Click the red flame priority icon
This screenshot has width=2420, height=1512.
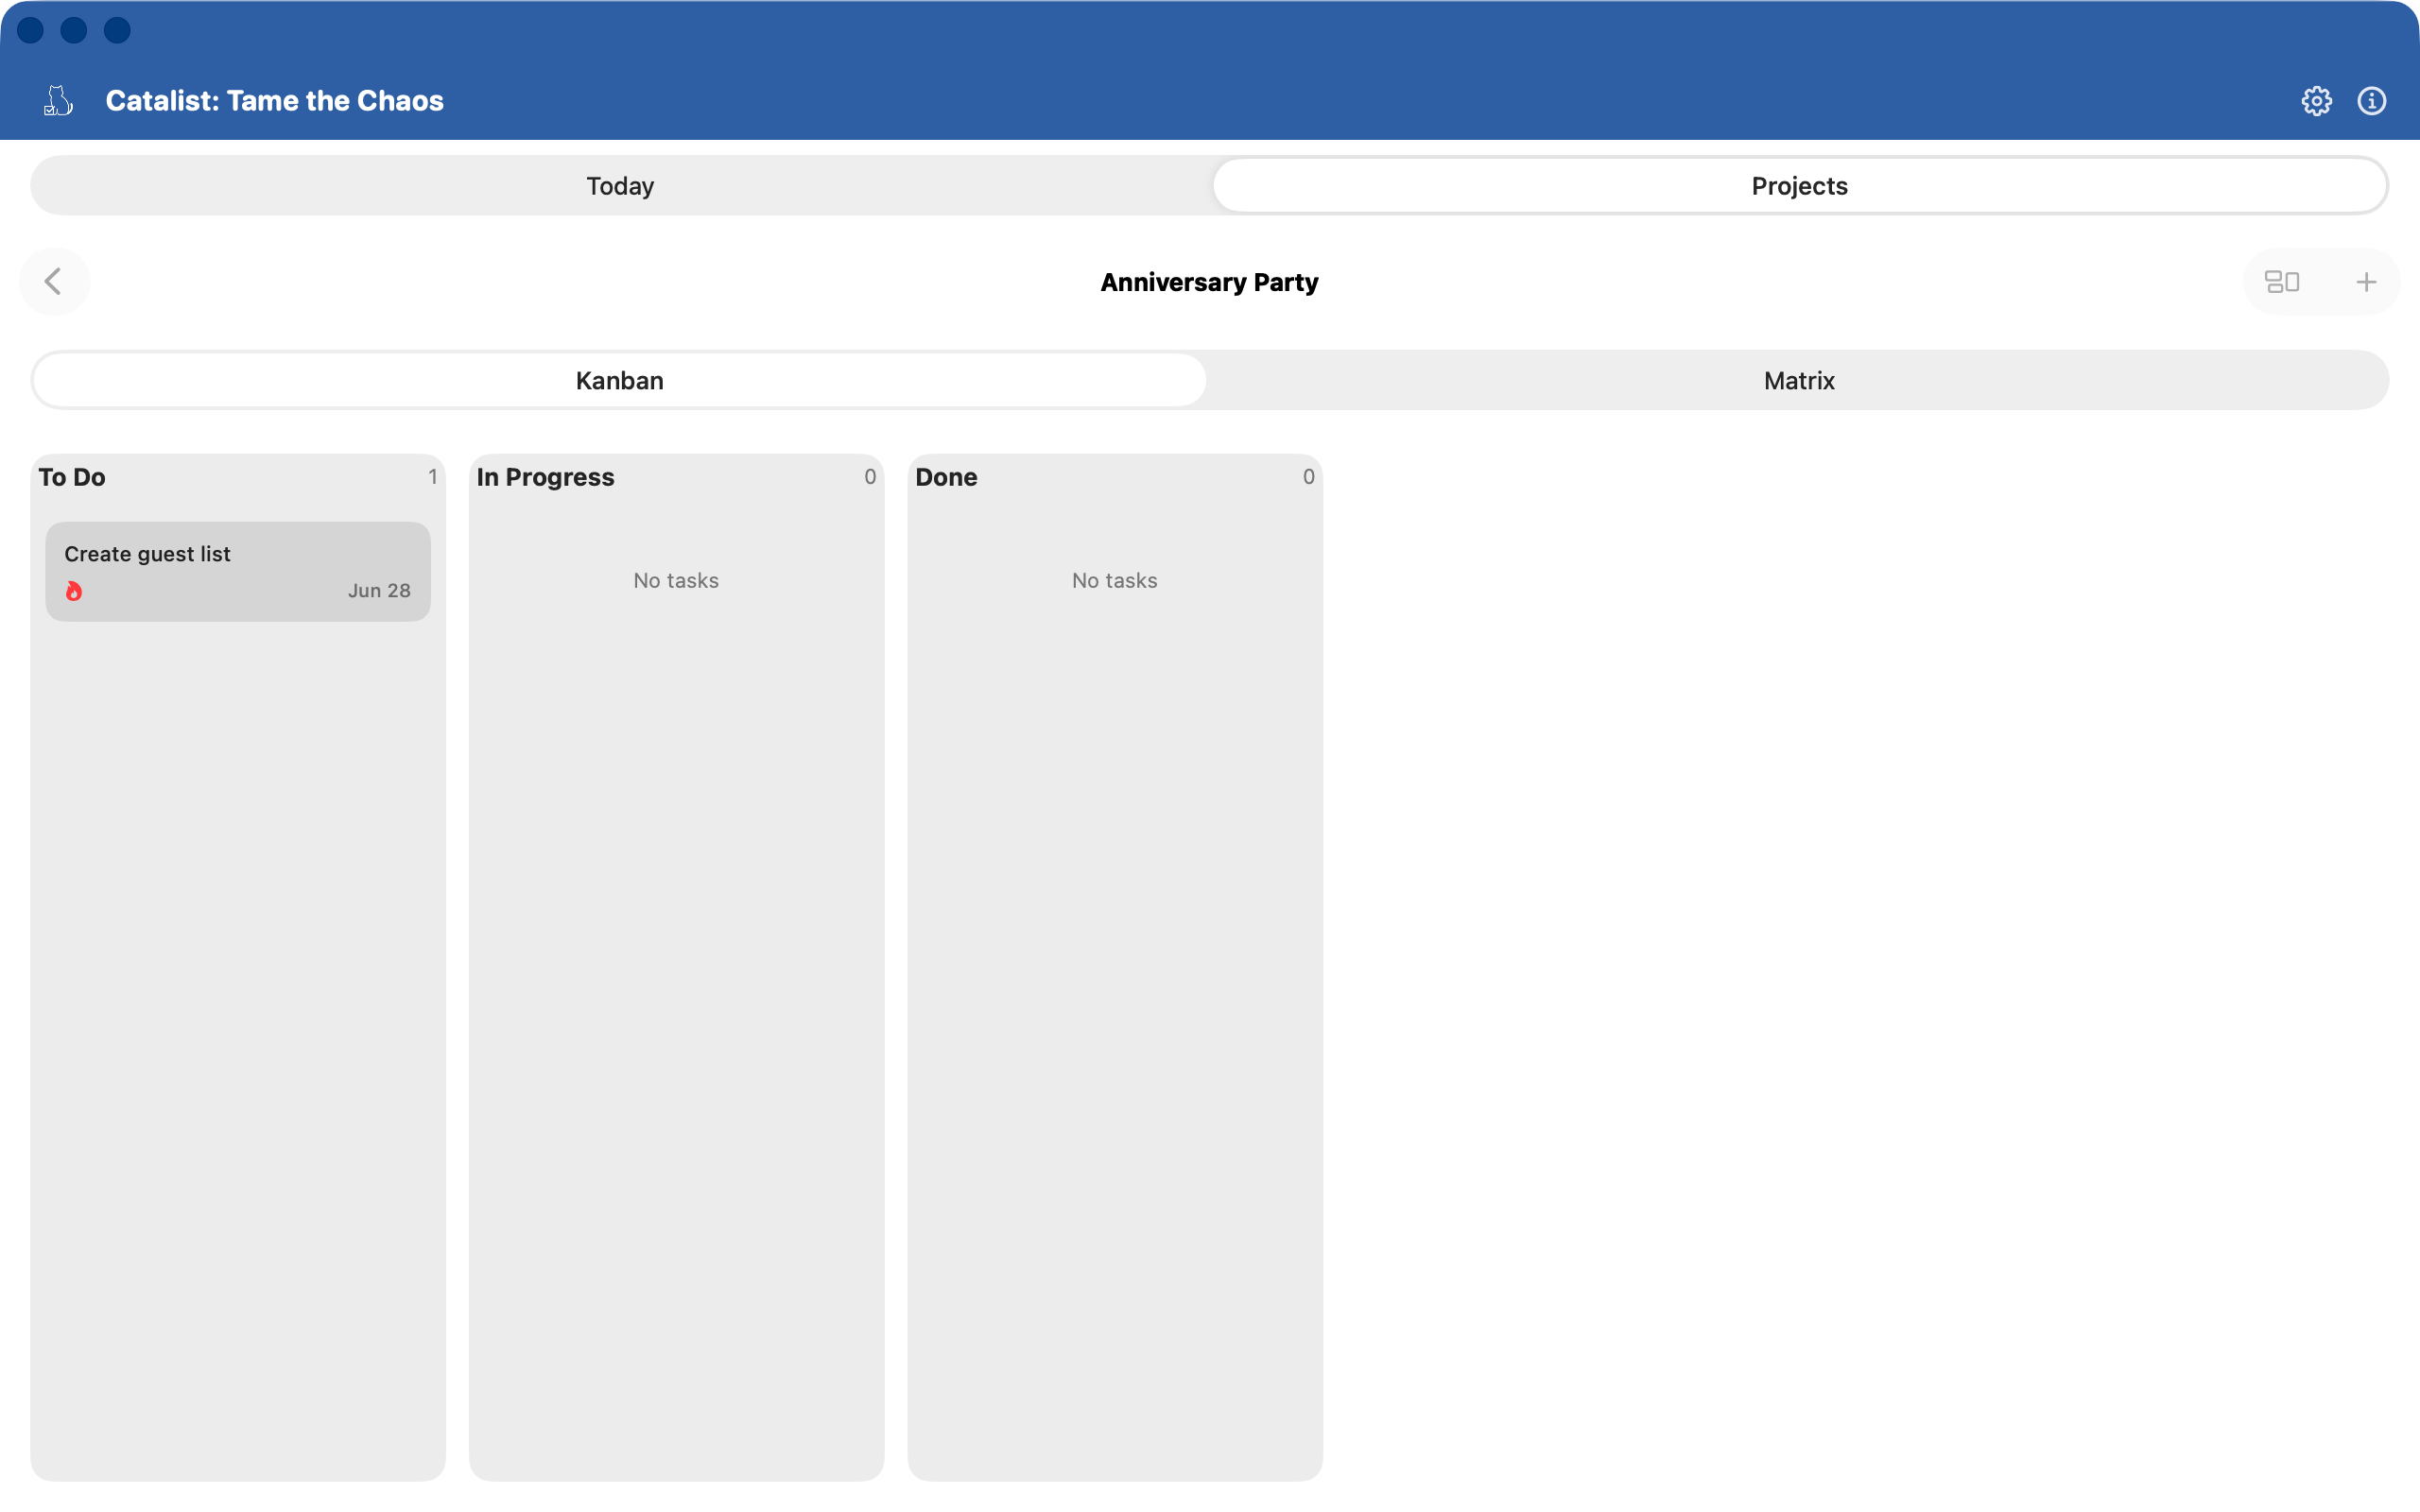(74, 591)
